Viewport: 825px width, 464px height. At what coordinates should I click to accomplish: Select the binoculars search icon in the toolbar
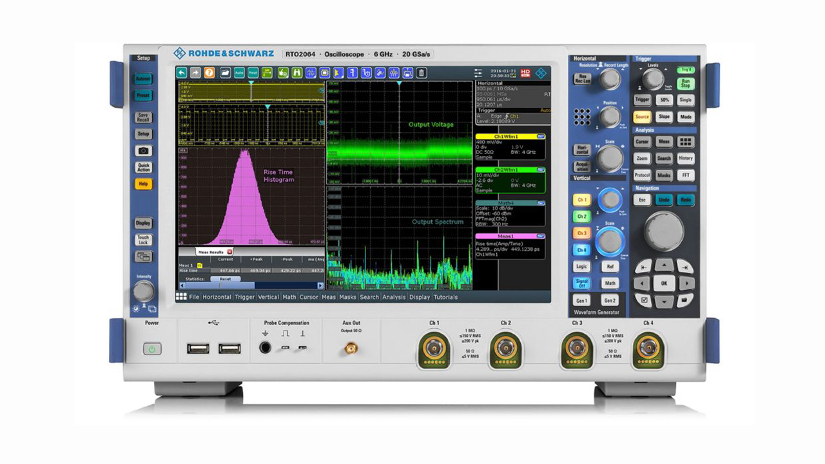click(x=297, y=73)
